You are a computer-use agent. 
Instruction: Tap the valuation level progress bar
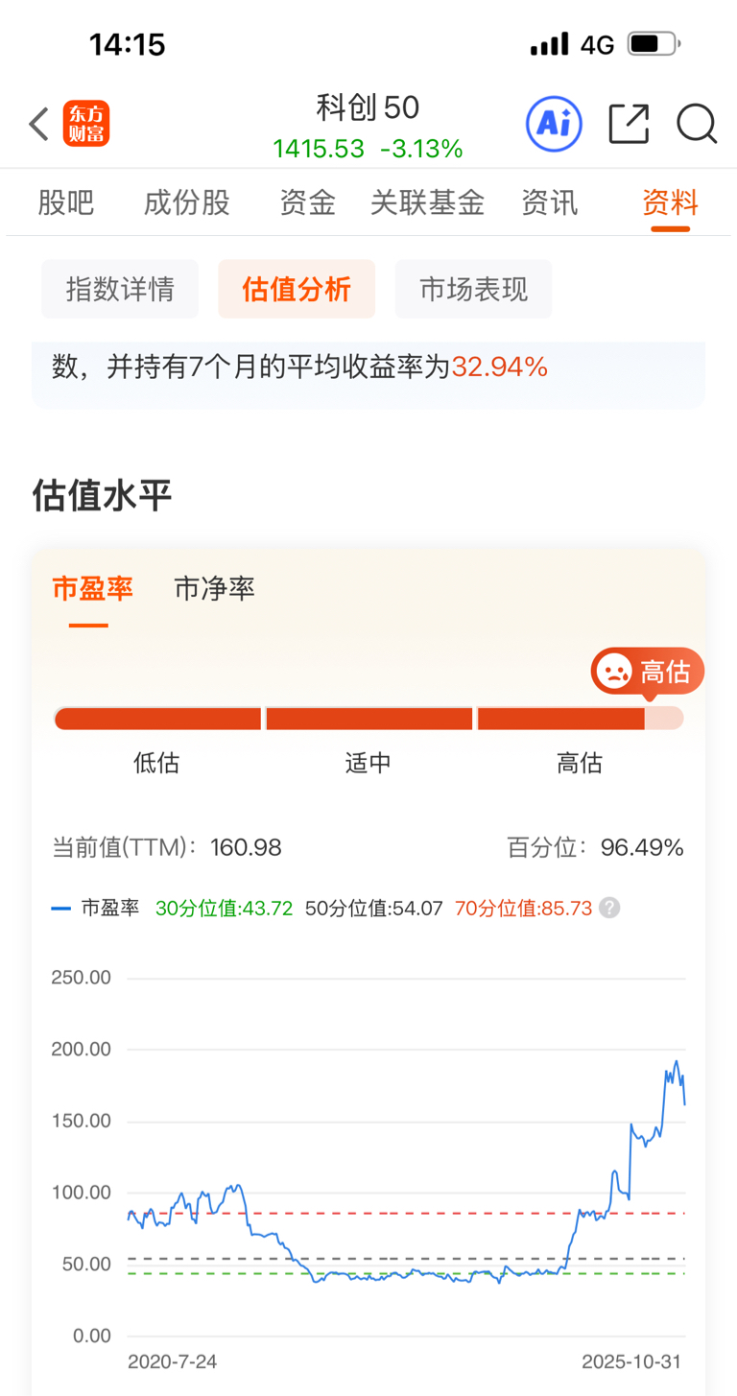pos(368,719)
